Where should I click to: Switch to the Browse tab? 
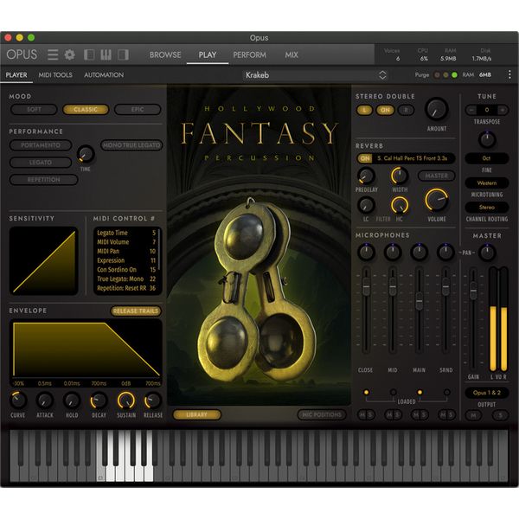click(x=165, y=55)
